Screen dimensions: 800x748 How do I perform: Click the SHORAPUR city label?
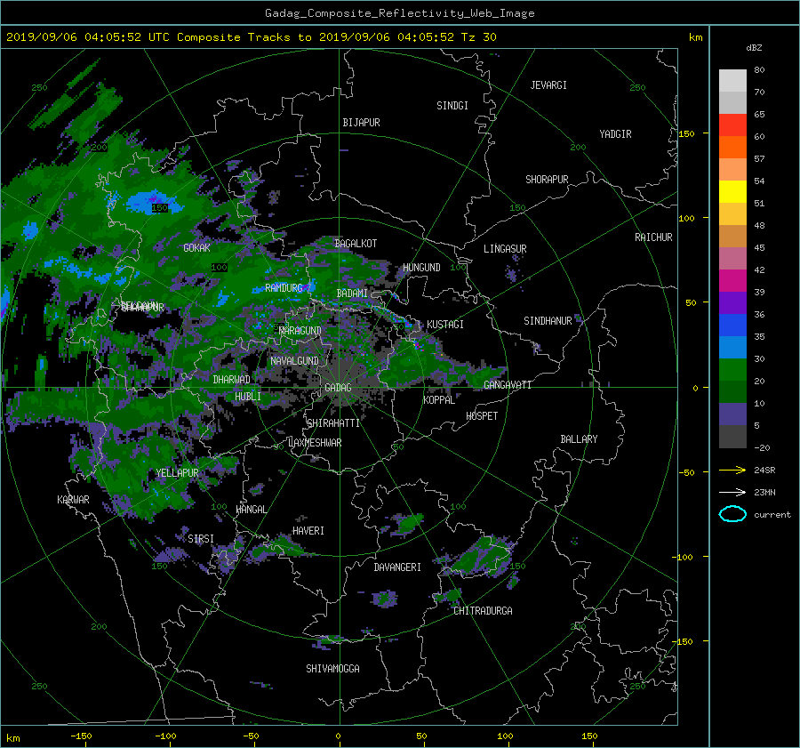547,180
